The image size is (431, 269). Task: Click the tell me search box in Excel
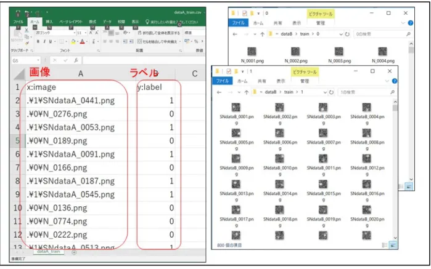[171, 22]
